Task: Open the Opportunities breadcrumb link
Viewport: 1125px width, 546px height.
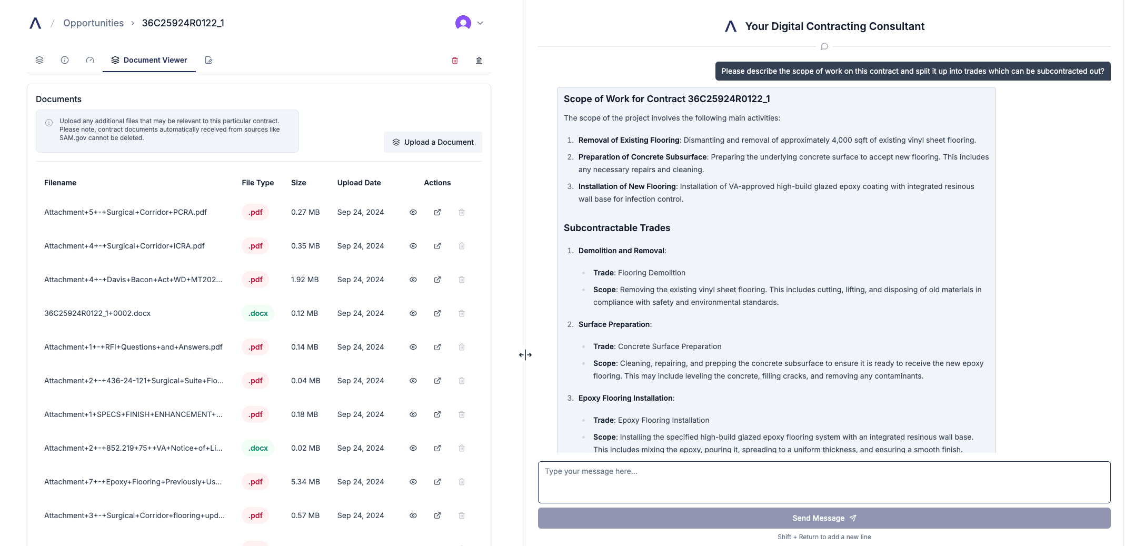Action: pos(93,23)
